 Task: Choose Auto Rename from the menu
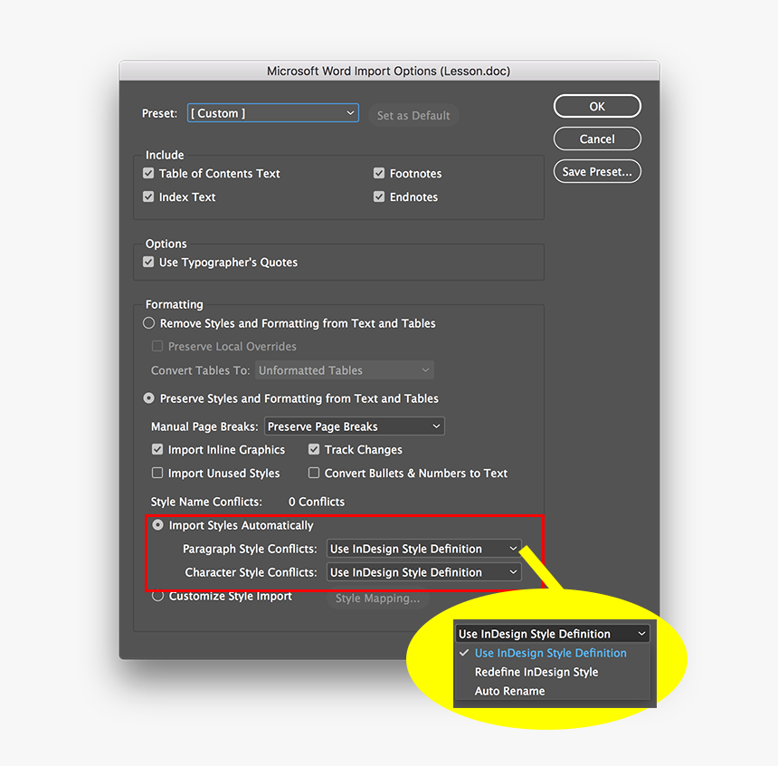click(x=509, y=691)
